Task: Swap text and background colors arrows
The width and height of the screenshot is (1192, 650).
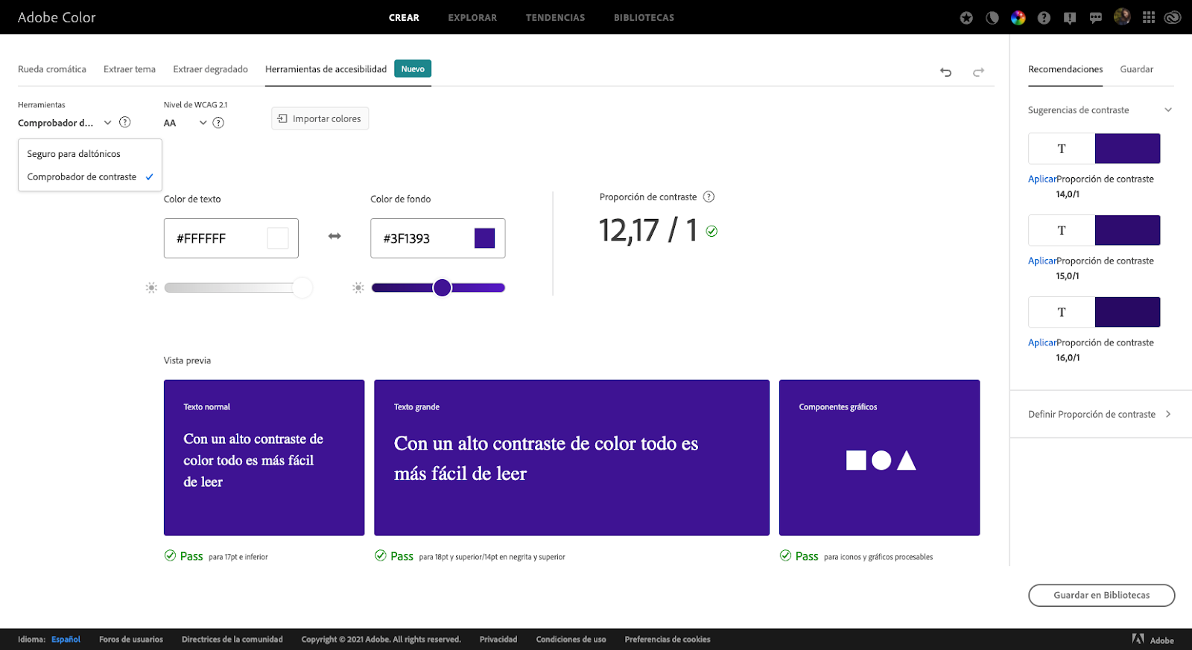Action: pos(335,236)
